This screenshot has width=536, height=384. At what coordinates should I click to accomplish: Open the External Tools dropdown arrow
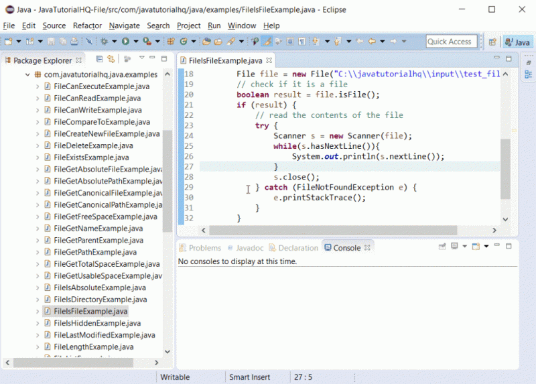[157, 42]
